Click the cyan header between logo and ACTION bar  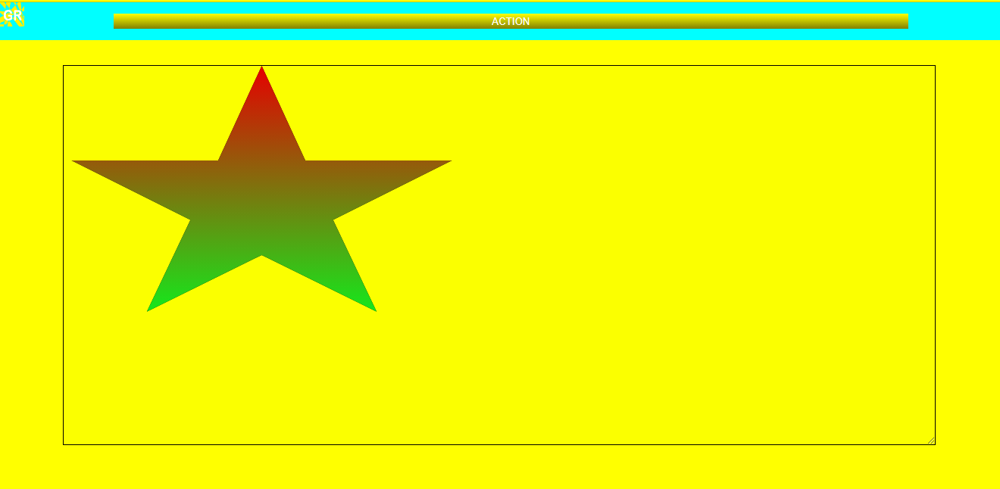(68, 21)
